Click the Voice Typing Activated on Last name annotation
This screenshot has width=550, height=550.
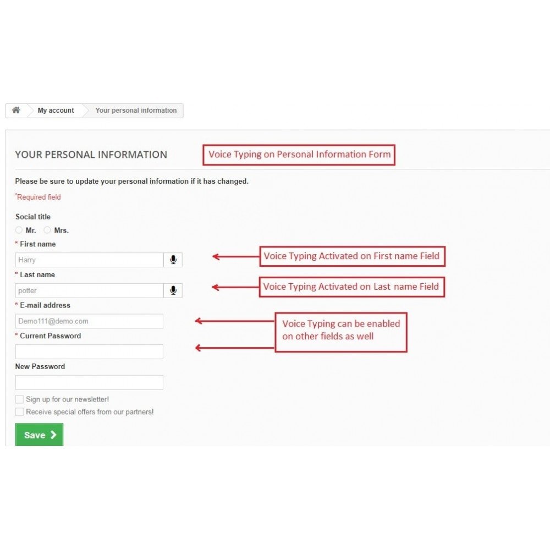[351, 287]
